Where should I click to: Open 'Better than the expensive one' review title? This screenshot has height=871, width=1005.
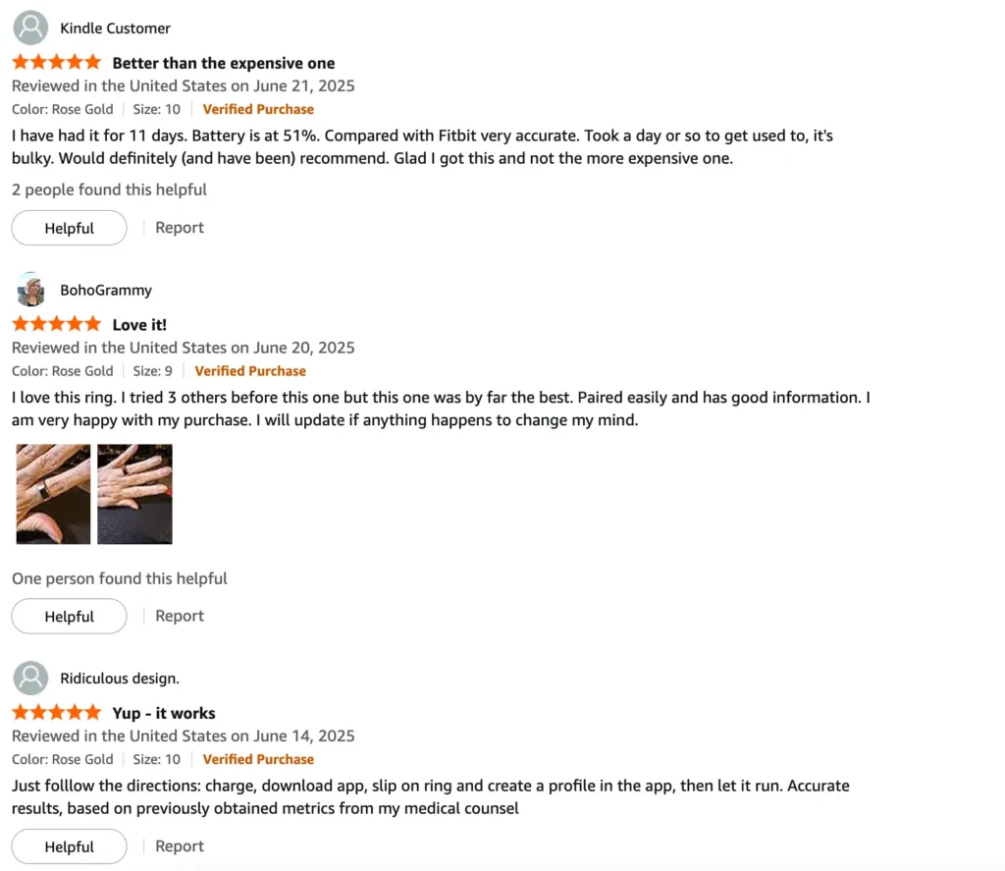[x=224, y=63]
